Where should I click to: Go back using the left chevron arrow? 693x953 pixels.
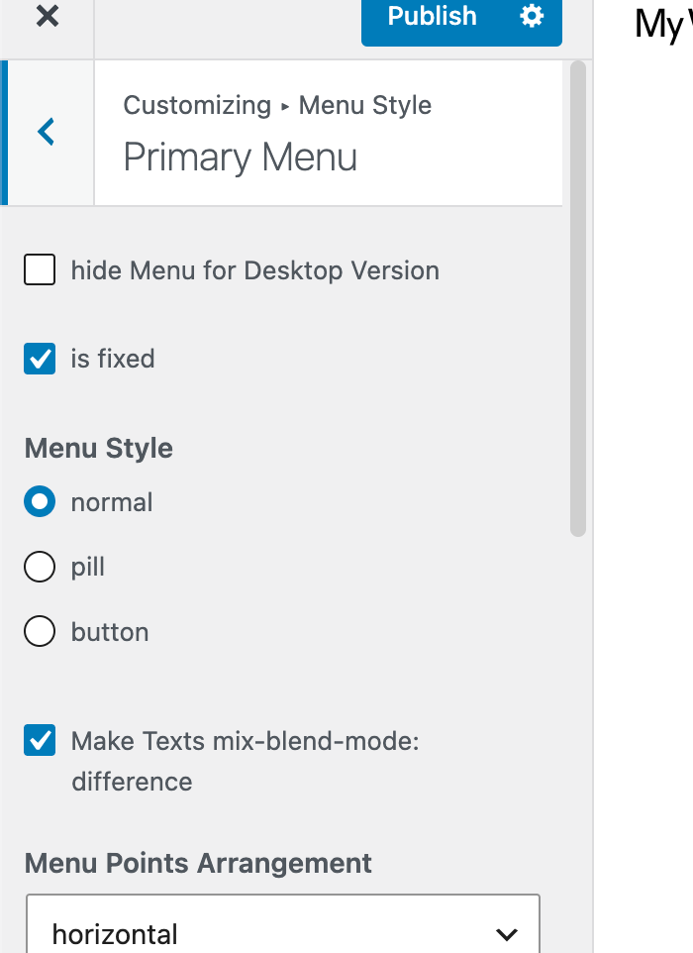(47, 132)
